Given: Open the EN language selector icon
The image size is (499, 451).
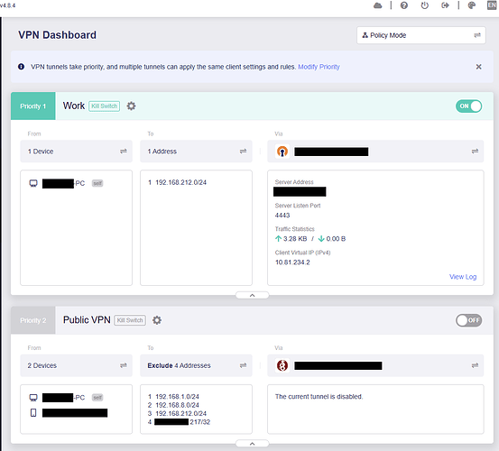Looking at the screenshot, I should tap(492, 5).
